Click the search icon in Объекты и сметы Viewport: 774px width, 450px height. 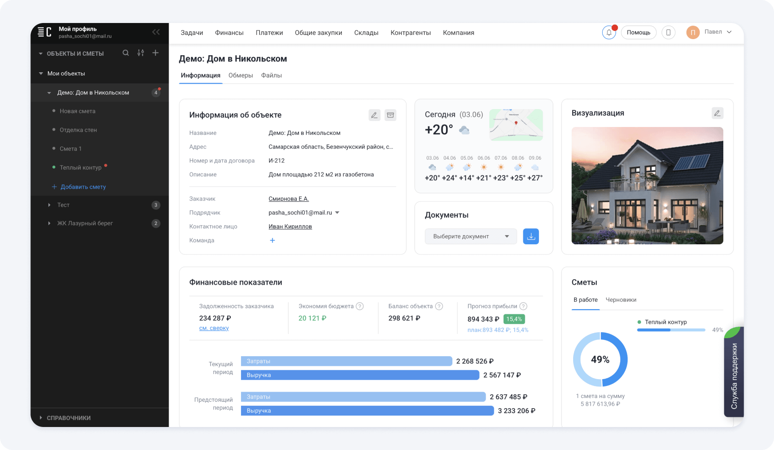point(126,53)
